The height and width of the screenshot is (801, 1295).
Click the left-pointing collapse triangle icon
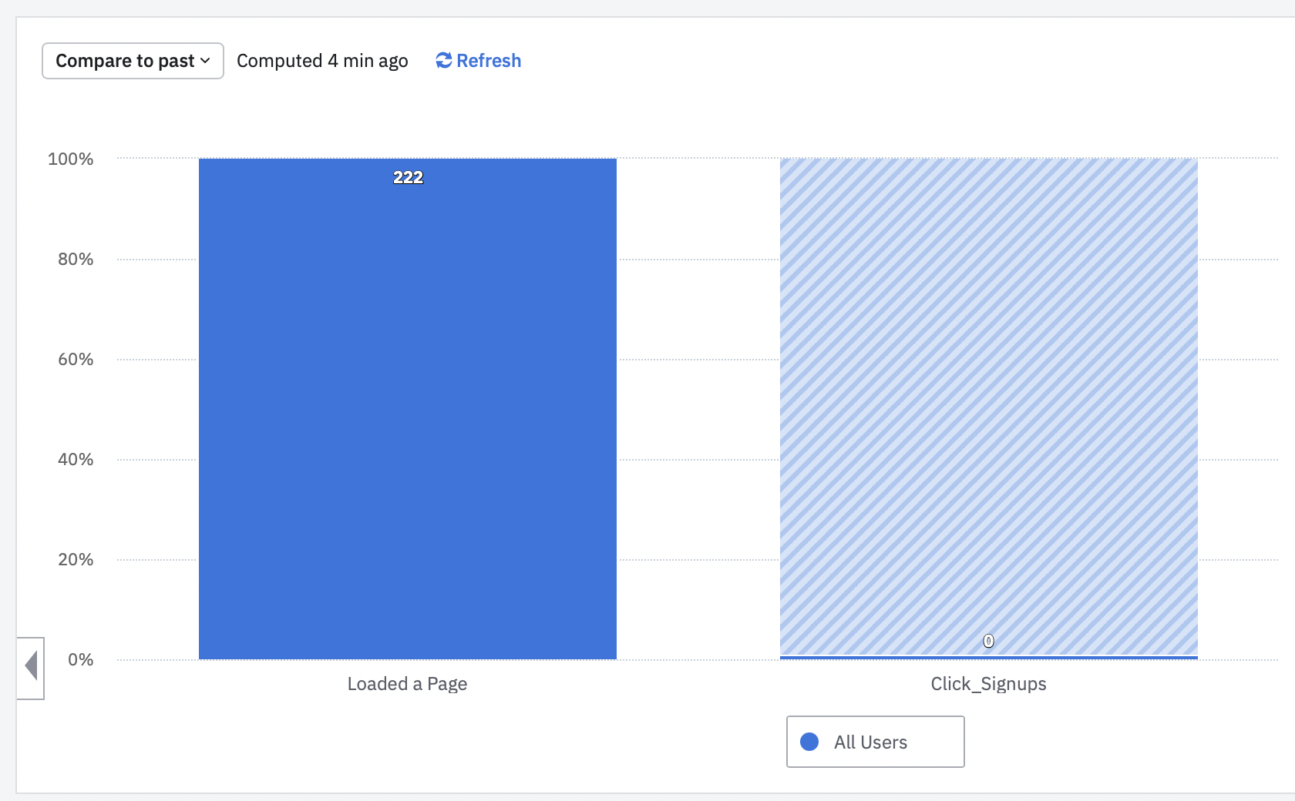(x=32, y=665)
